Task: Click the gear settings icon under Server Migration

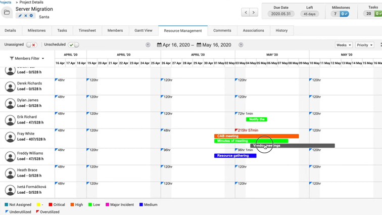Action: [x=31, y=16]
